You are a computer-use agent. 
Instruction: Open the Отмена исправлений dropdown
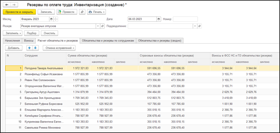[59, 48]
